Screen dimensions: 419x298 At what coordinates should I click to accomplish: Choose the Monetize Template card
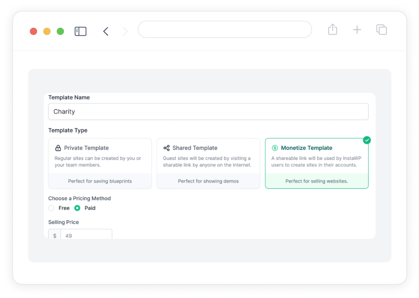(317, 163)
